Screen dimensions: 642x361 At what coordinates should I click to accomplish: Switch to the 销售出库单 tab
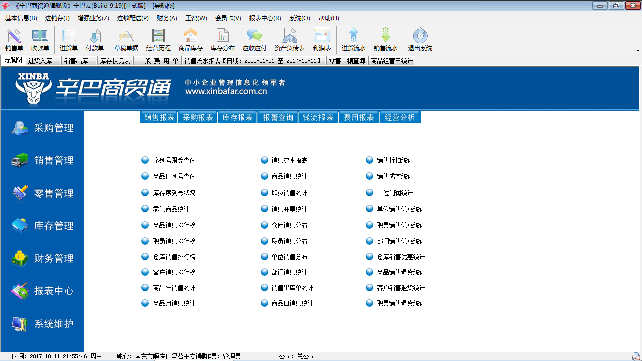(79, 61)
